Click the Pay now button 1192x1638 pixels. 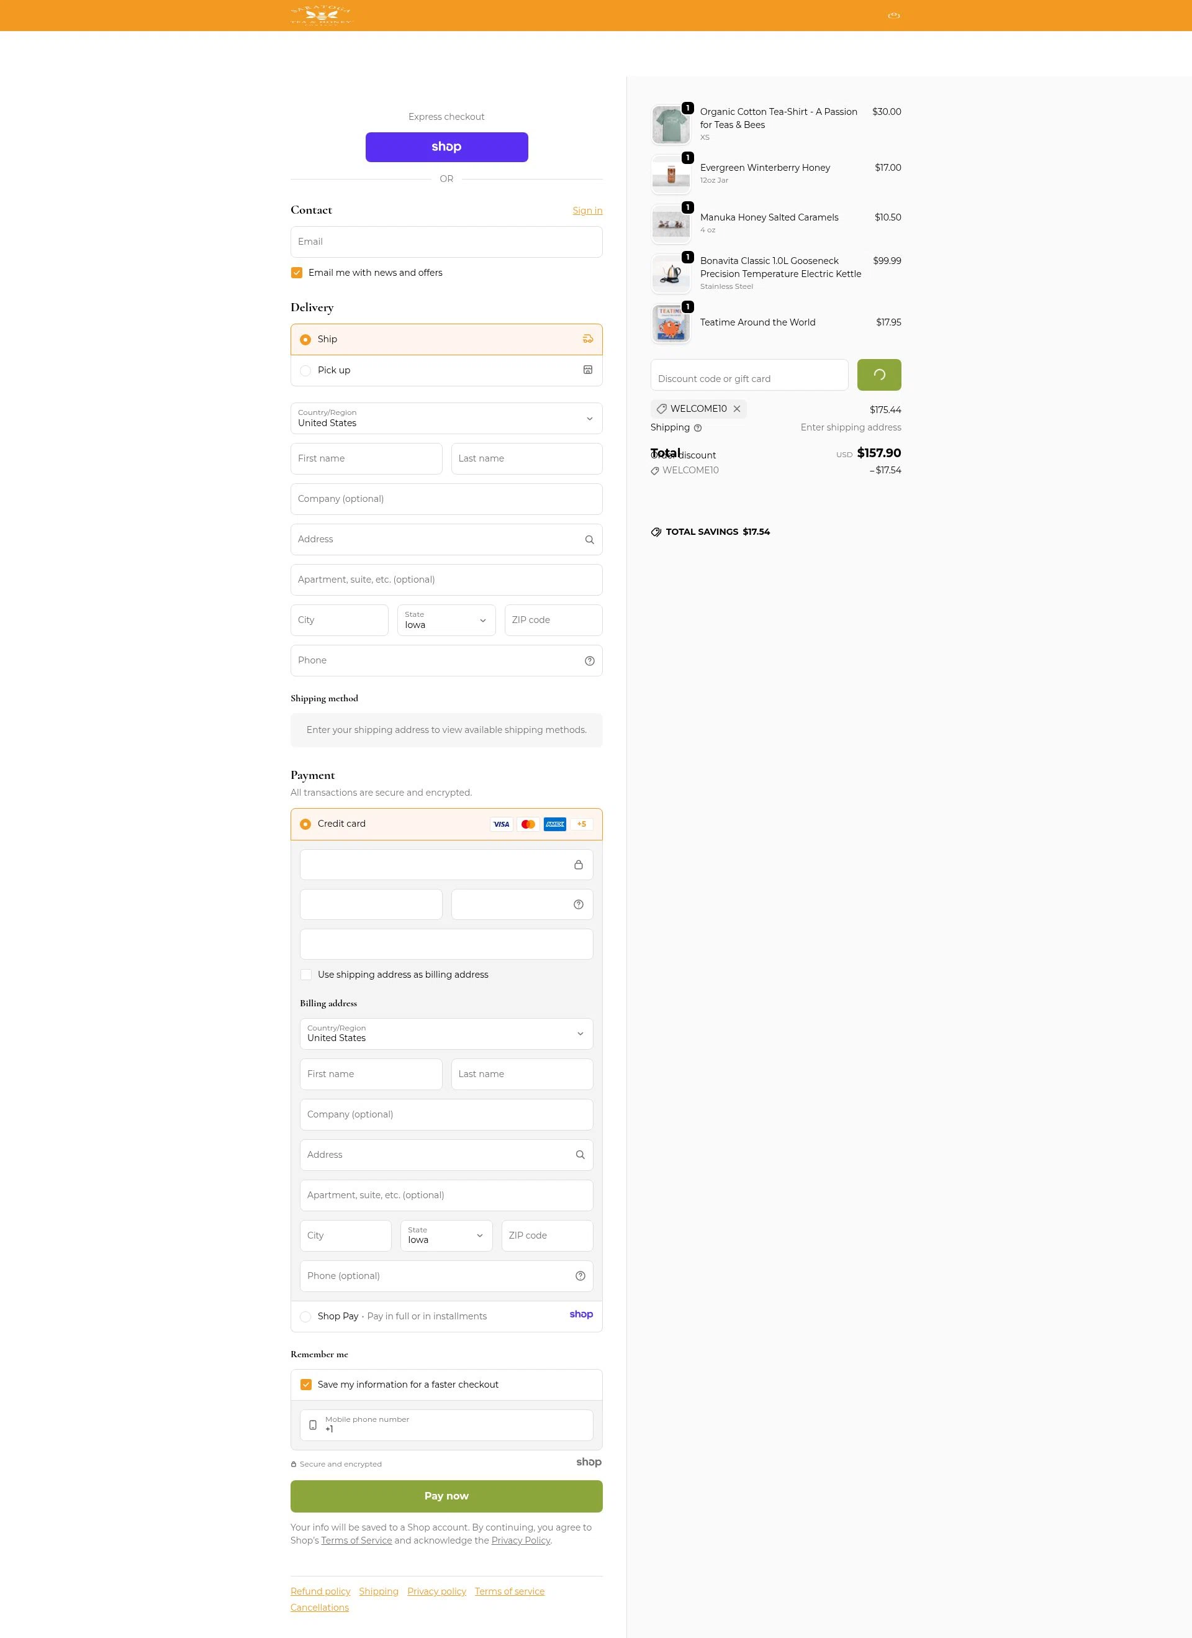[x=446, y=1496]
